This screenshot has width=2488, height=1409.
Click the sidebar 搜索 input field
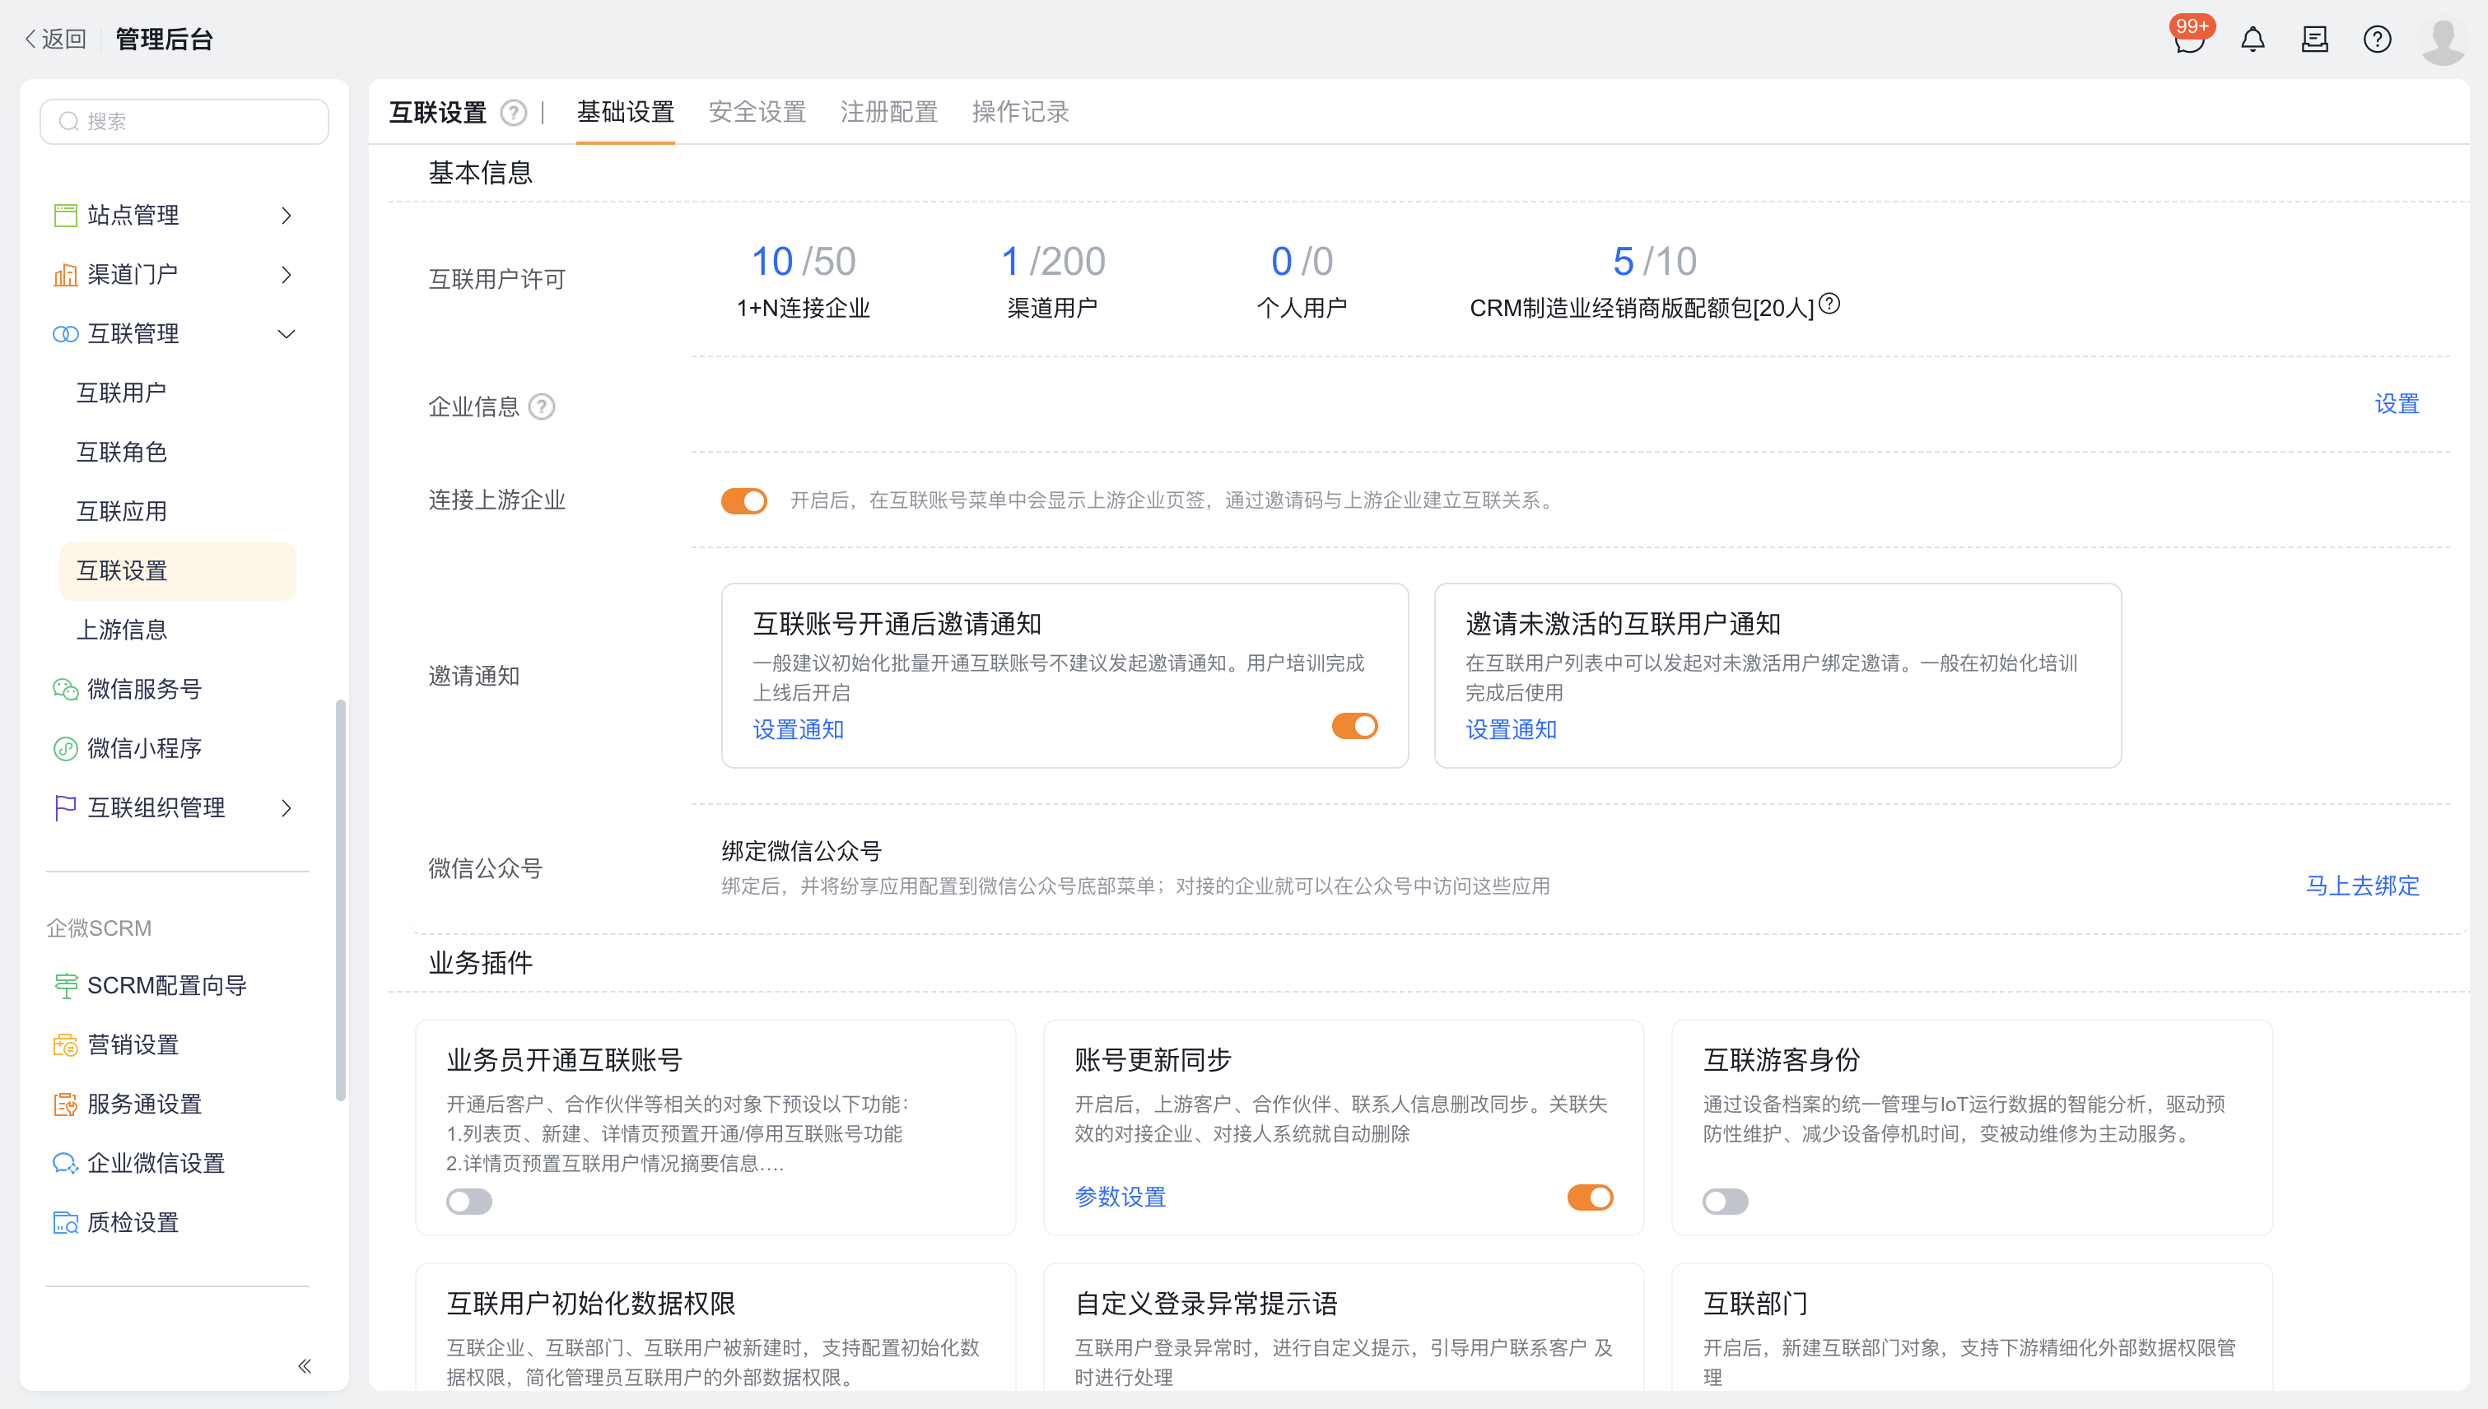184,121
